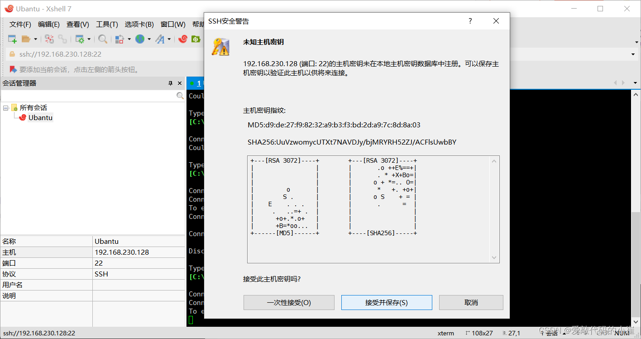641x339 pixels.
Task: Click the key warning icon in the dialog
Action: pos(220,47)
